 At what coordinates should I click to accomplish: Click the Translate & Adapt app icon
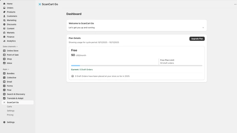pos(4,98)
